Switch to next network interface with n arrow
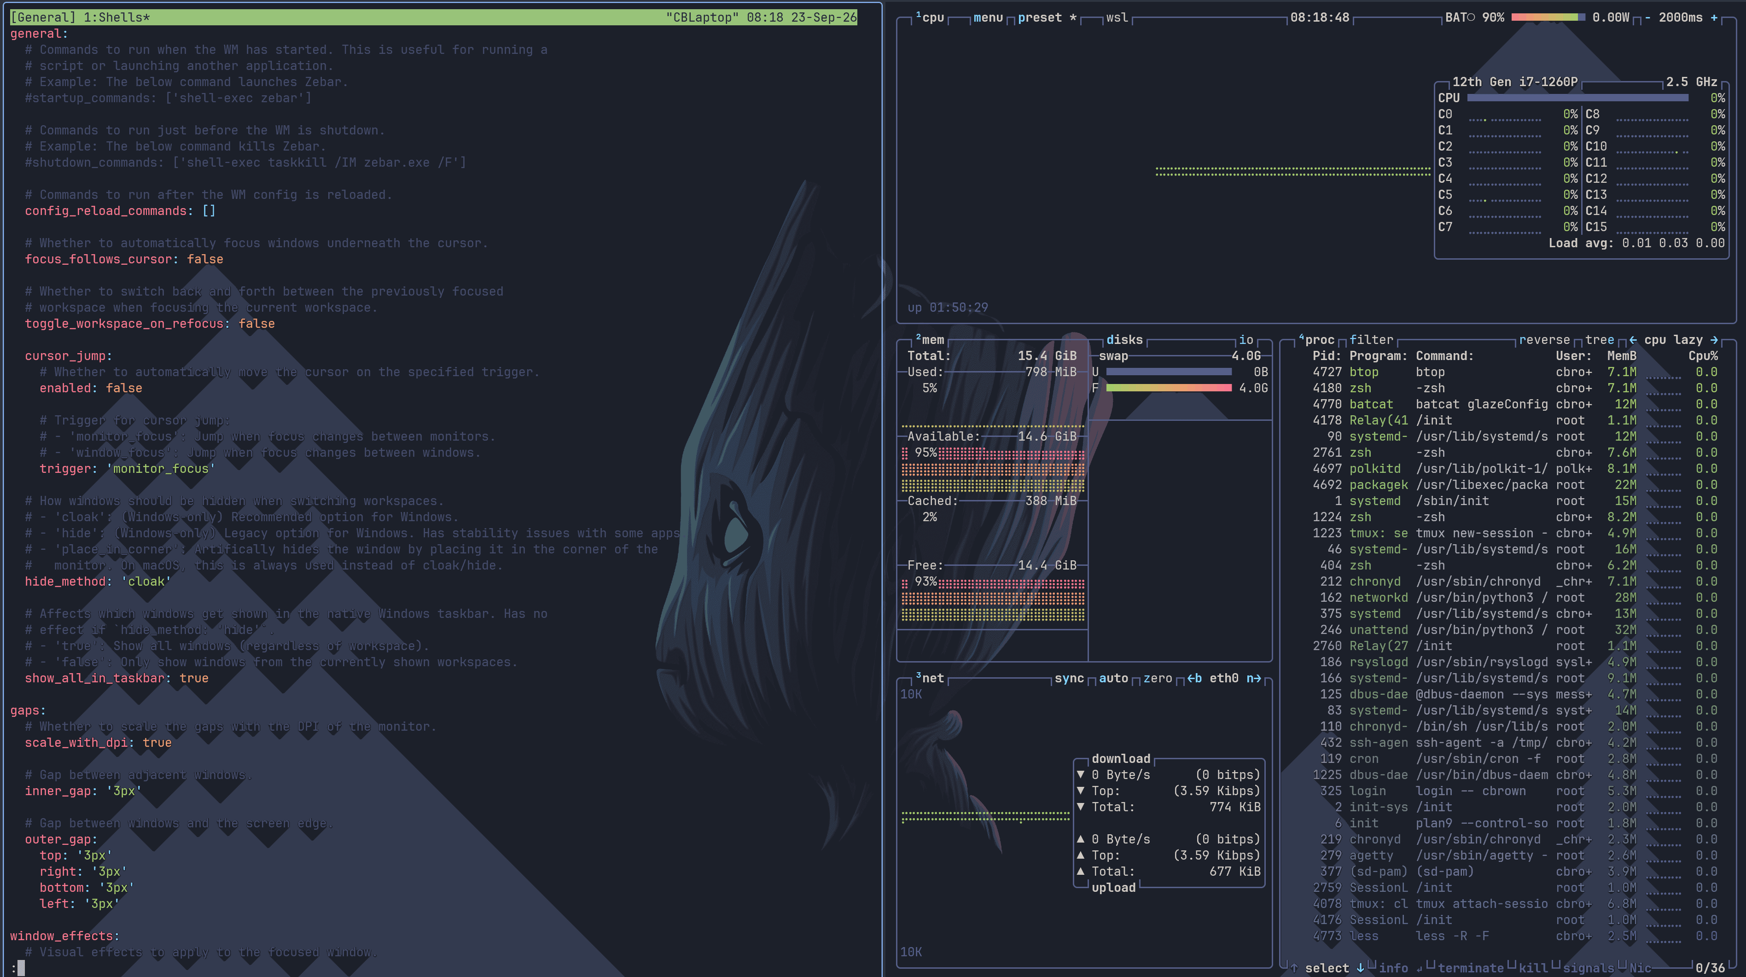The width and height of the screenshot is (1746, 977). tap(1254, 678)
